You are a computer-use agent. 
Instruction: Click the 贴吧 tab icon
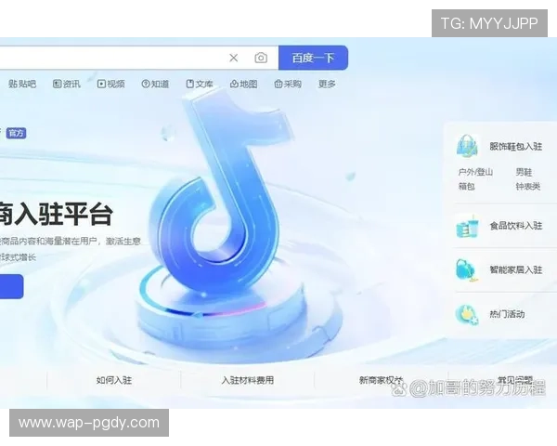(13, 84)
